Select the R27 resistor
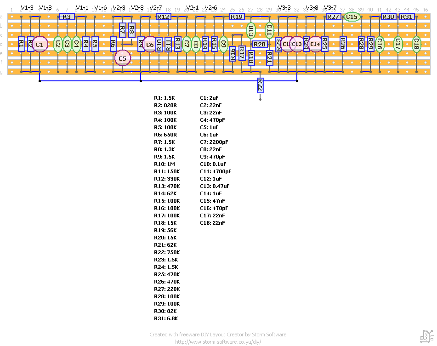Image resolution: width=437 pixels, height=346 pixels. (333, 17)
